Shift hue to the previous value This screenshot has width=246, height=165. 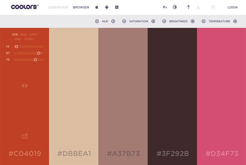(97, 21)
